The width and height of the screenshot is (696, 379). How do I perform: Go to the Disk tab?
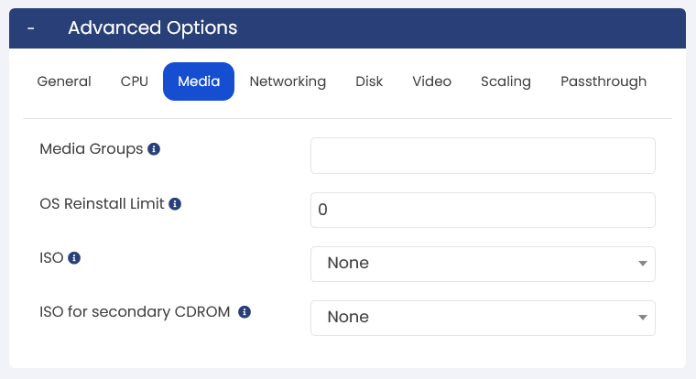click(x=369, y=81)
